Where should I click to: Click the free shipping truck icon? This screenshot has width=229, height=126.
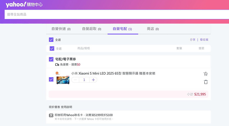(x=57, y=65)
